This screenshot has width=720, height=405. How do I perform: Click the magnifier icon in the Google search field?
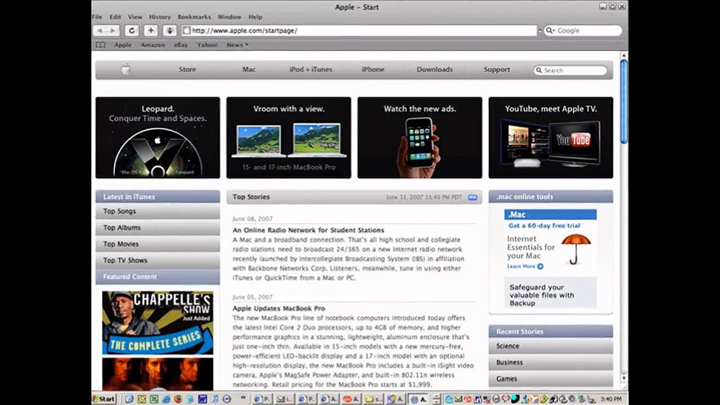pyautogui.click(x=550, y=30)
